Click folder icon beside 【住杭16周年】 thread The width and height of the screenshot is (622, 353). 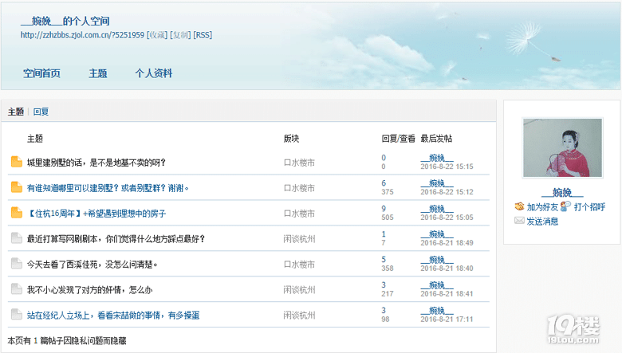16,213
